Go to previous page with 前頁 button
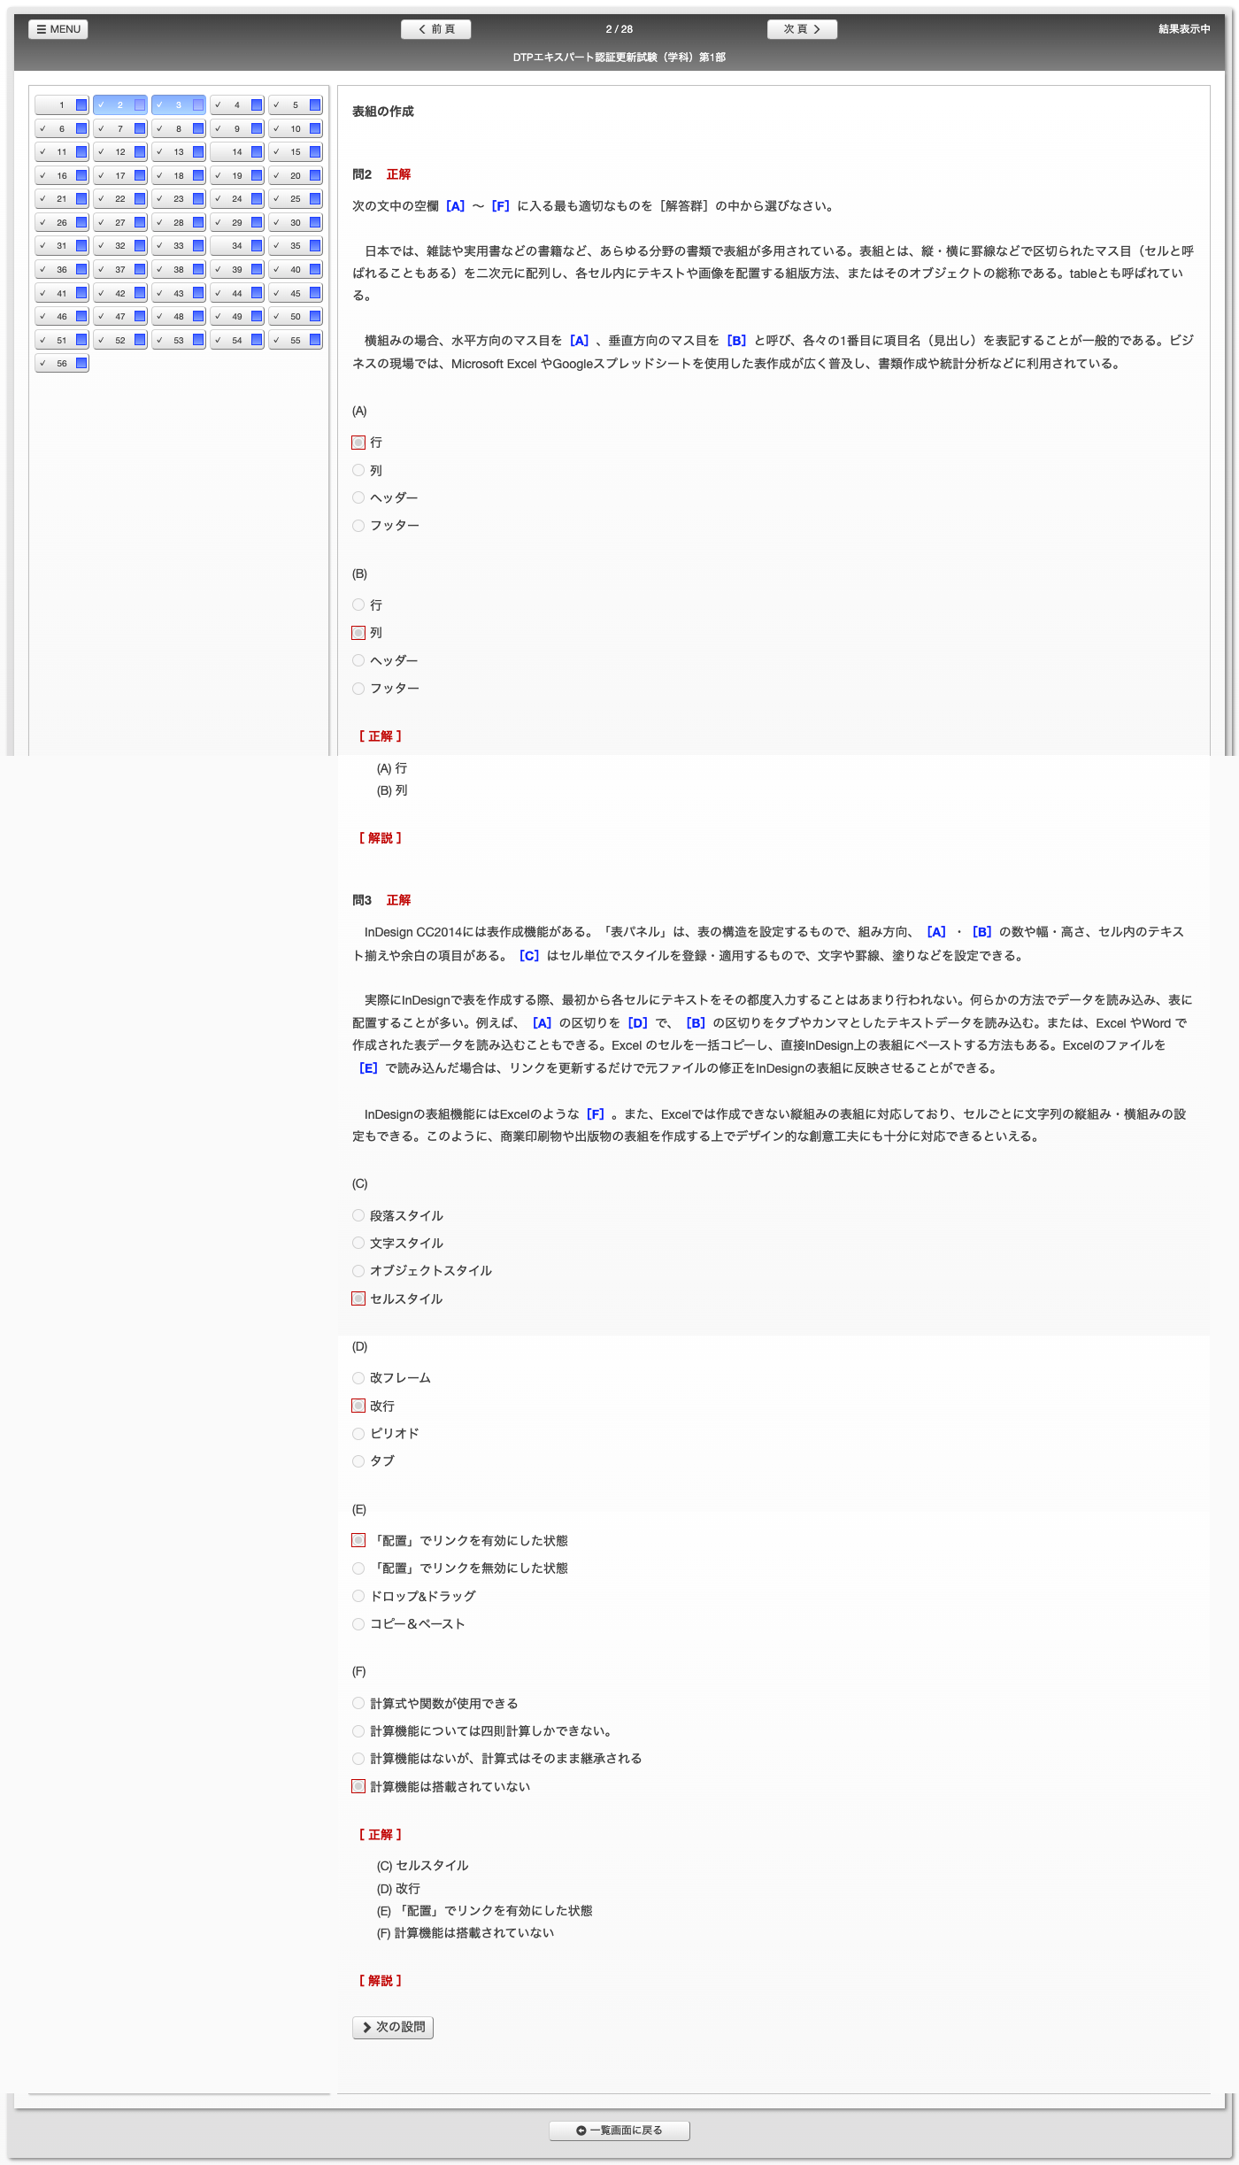 [435, 29]
